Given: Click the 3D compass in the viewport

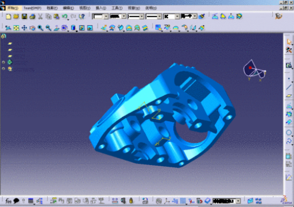Looking at the screenshot, I should click(254, 70).
